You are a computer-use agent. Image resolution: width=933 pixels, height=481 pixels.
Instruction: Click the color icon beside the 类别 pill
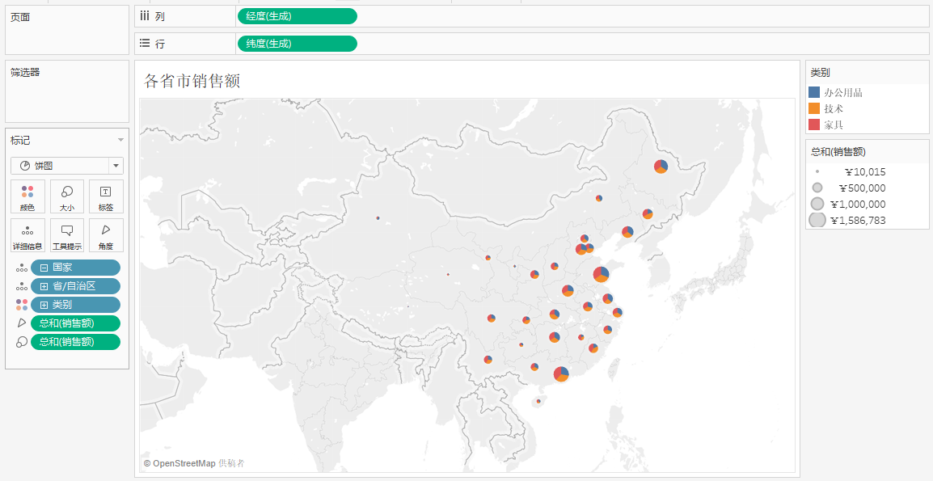[22, 305]
